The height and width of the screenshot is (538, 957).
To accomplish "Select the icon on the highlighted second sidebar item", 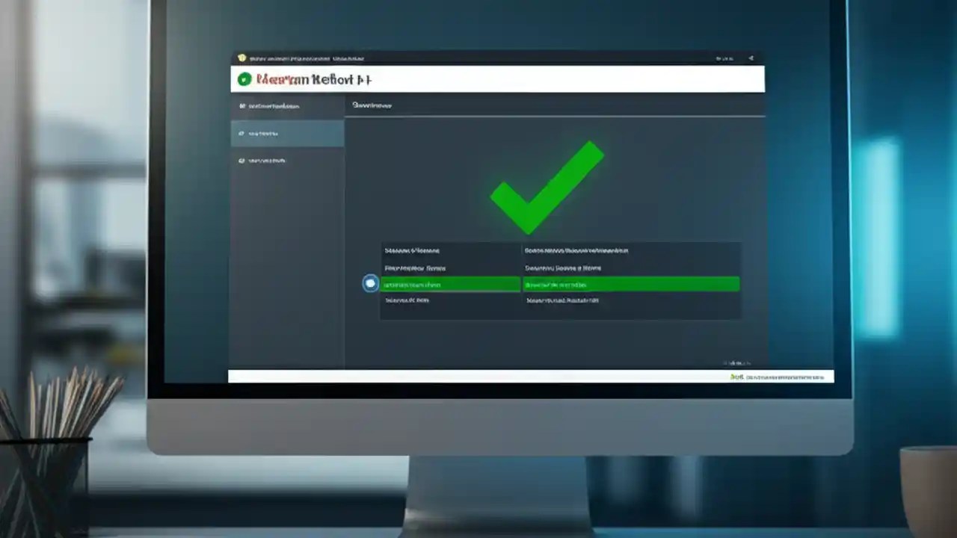I will click(241, 133).
